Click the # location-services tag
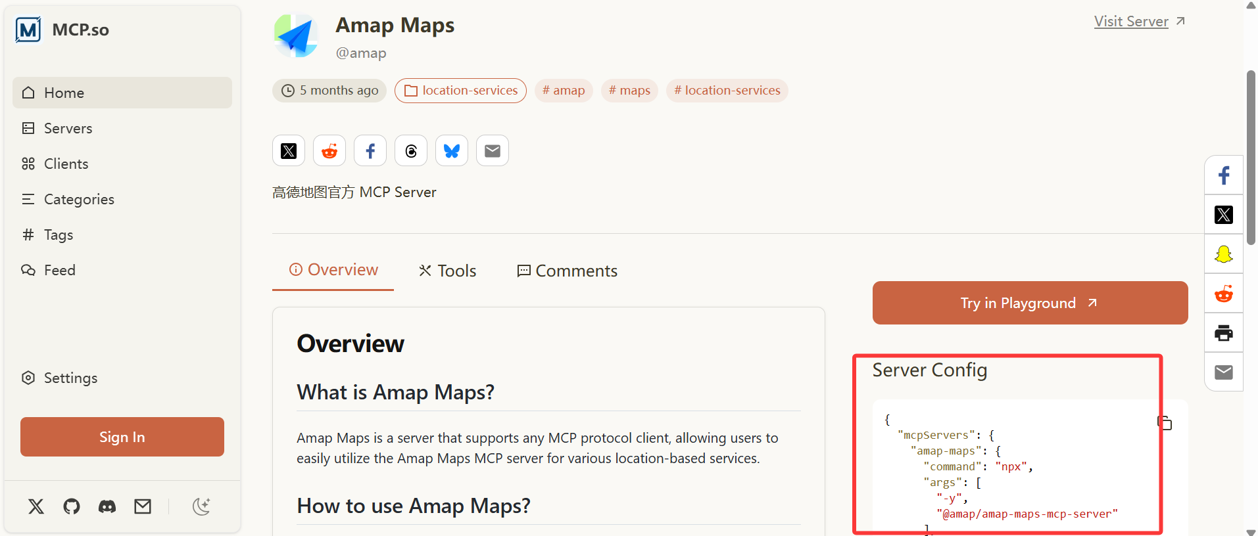This screenshot has height=536, width=1258. (x=727, y=91)
